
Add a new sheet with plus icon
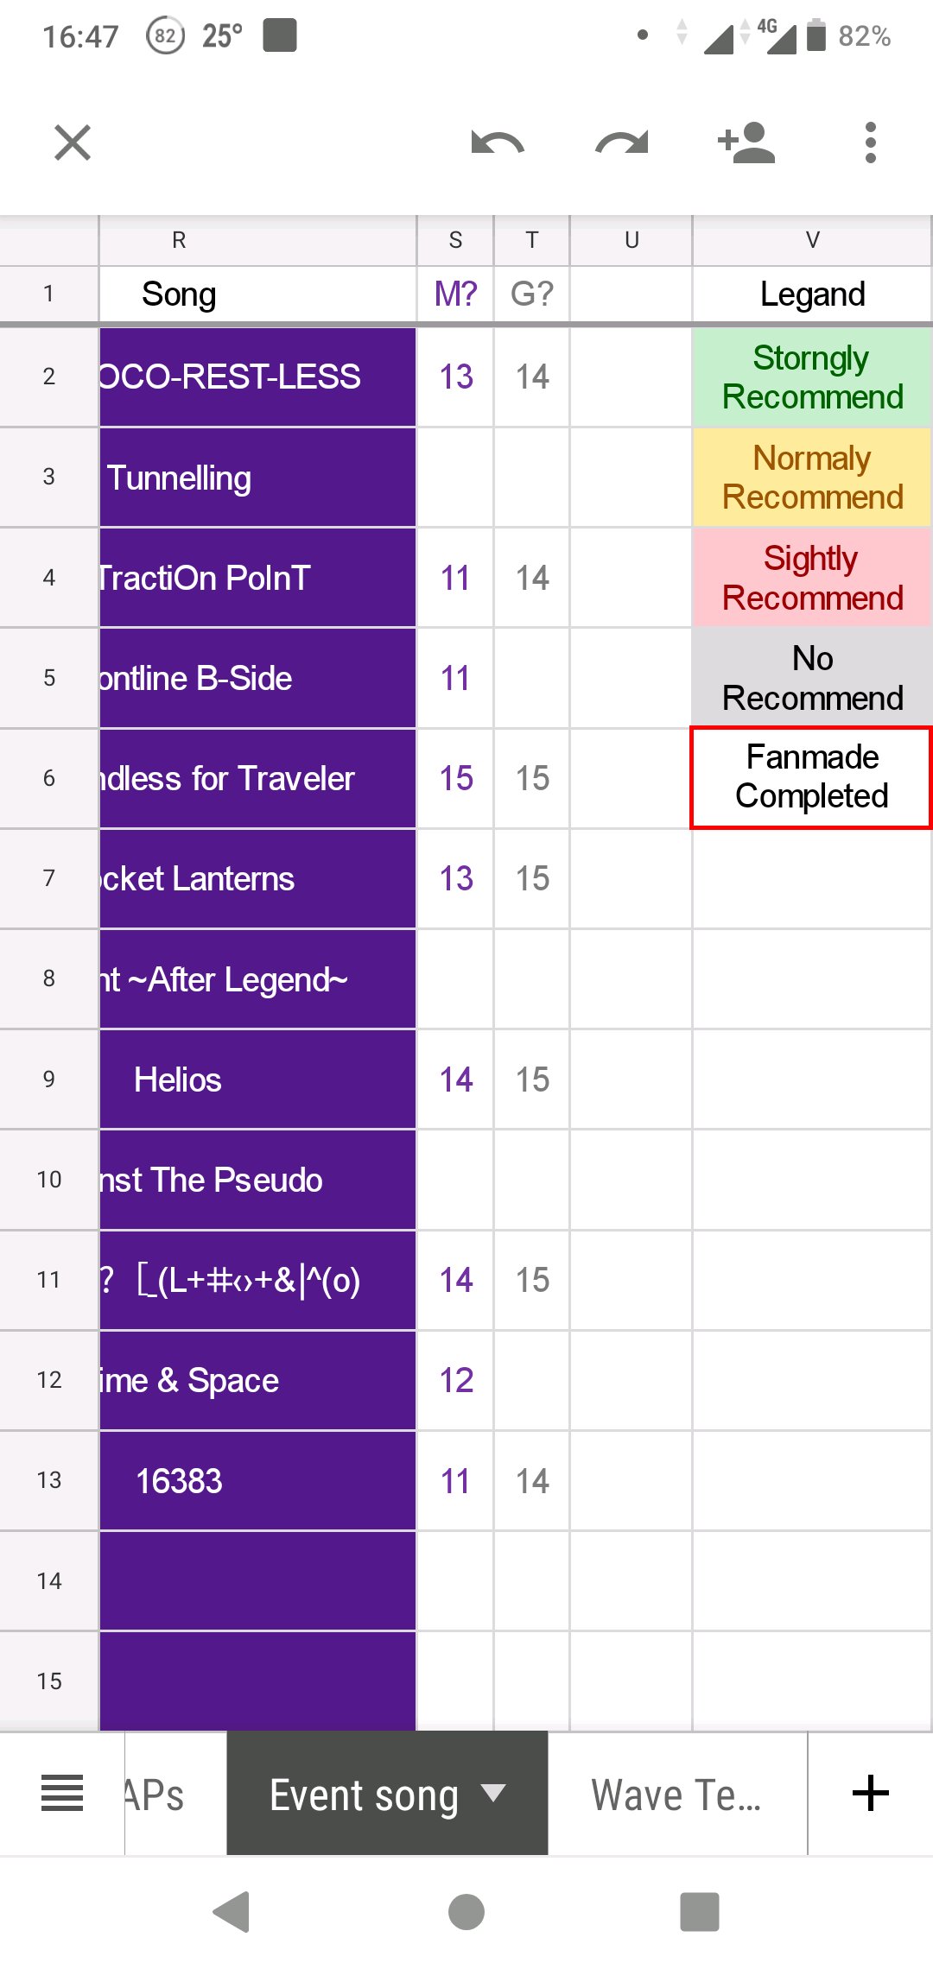click(870, 1793)
